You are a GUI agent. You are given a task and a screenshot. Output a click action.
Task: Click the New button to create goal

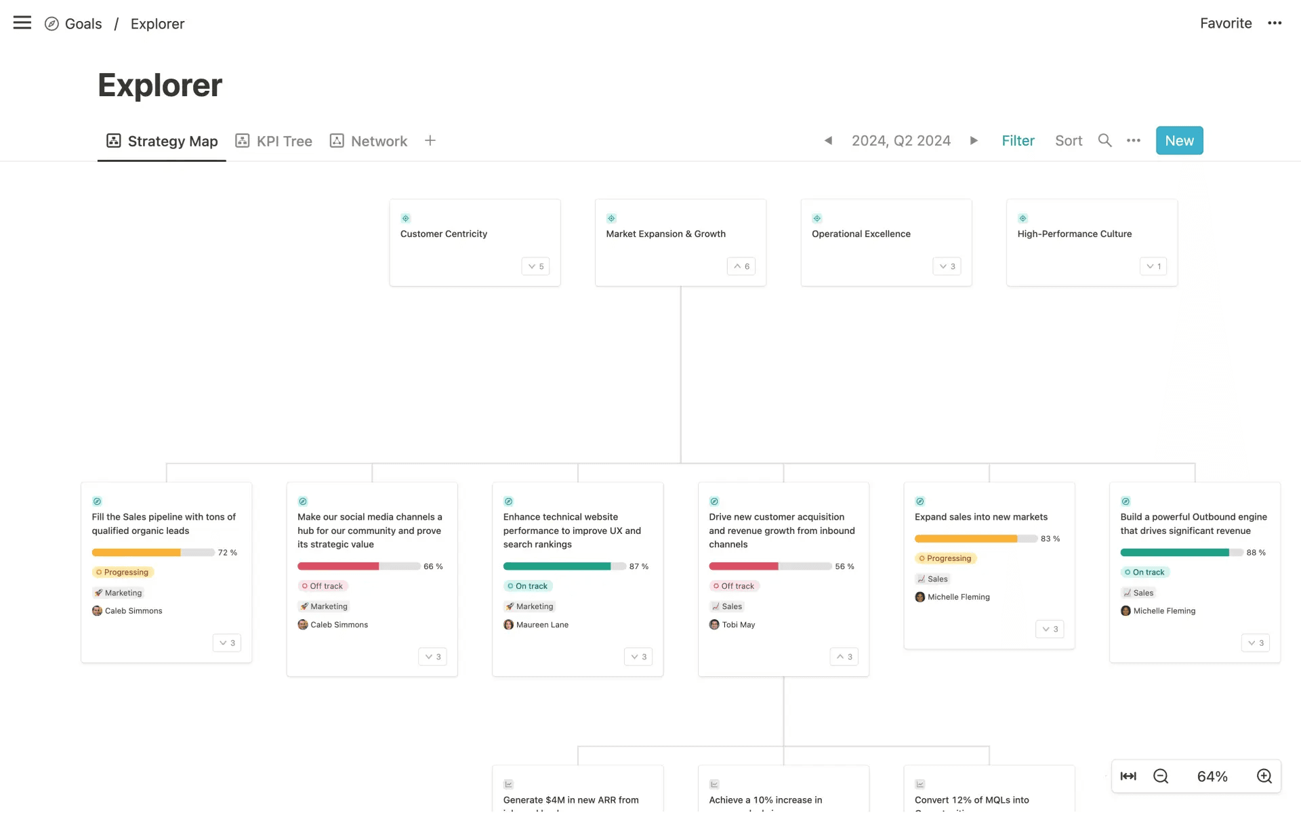1179,140
